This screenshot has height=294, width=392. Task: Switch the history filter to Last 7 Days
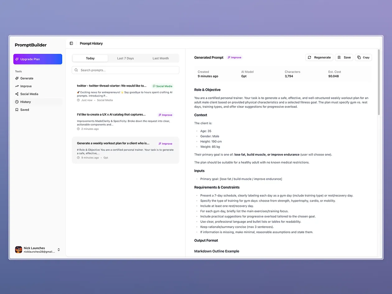point(125,58)
